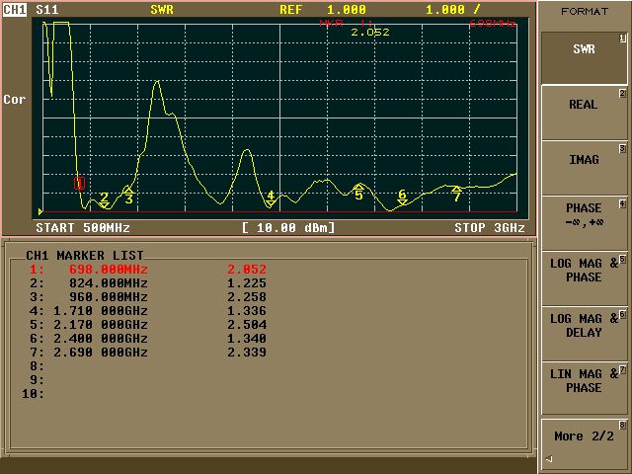
Task: Click the marker 5 value 2.504
Action: (x=247, y=325)
